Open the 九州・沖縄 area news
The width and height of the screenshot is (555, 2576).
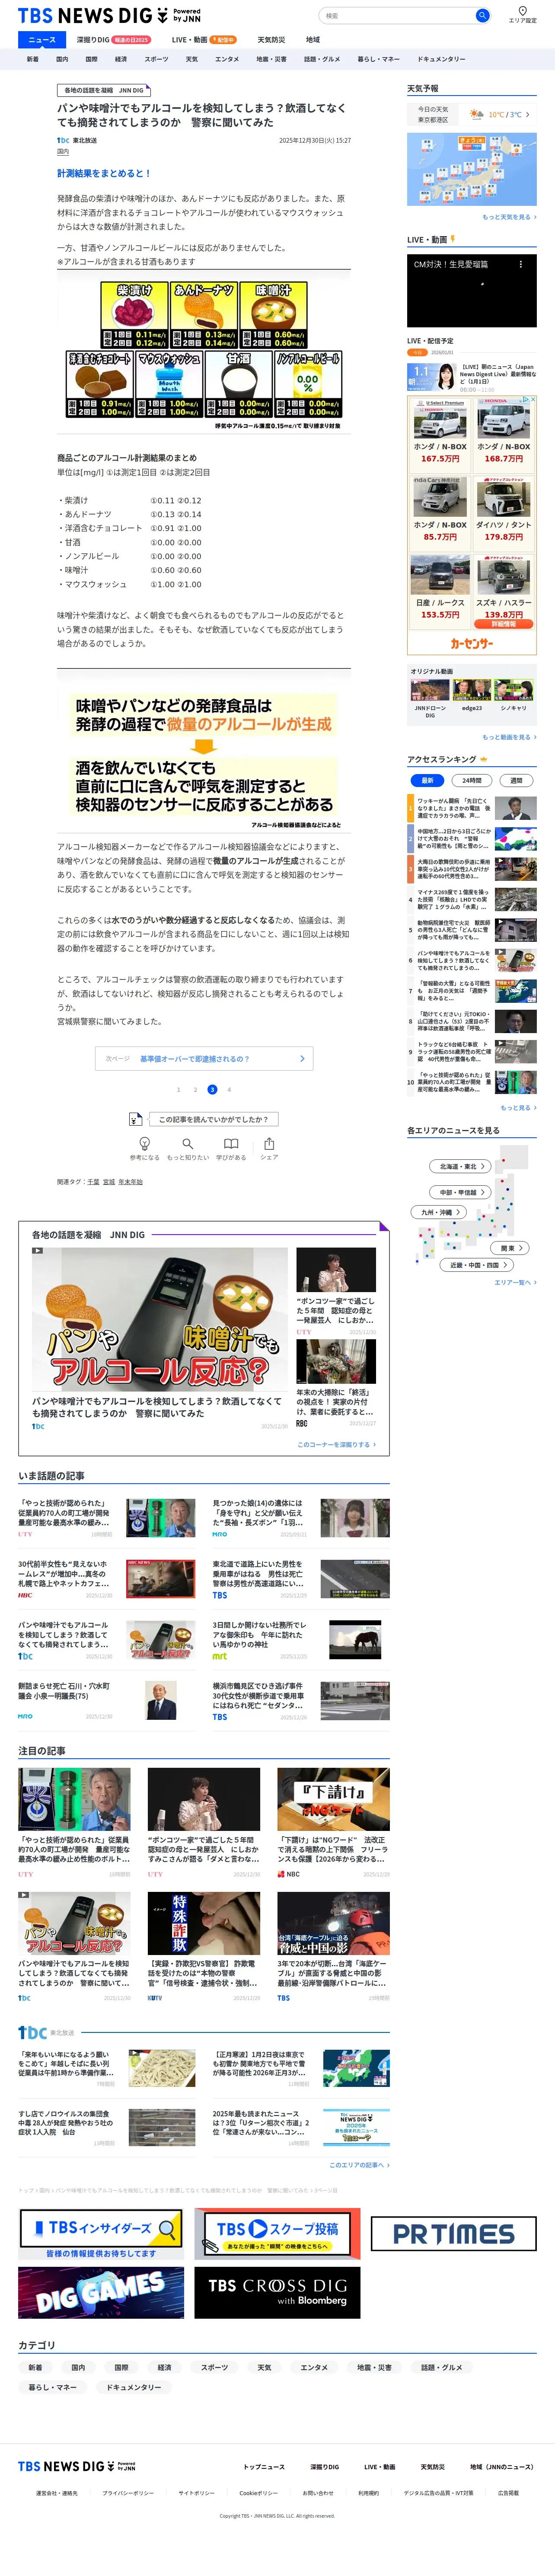[439, 1212]
